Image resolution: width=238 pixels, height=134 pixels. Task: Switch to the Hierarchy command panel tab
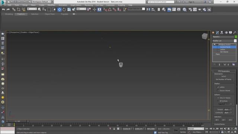tap(222, 32)
